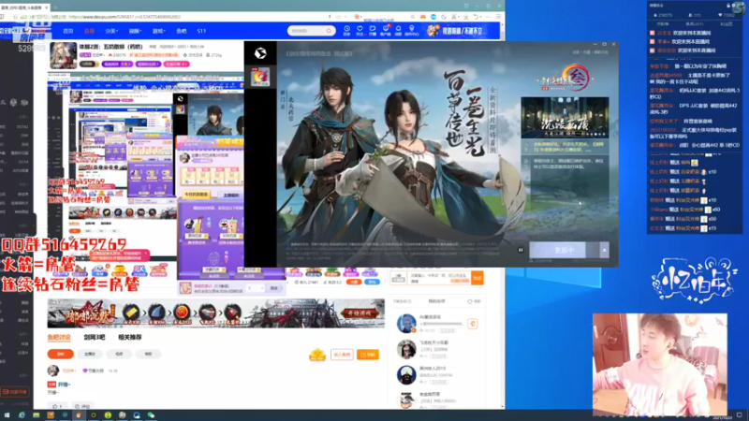
Task: Open the notification bell icon in header
Action: (398, 31)
